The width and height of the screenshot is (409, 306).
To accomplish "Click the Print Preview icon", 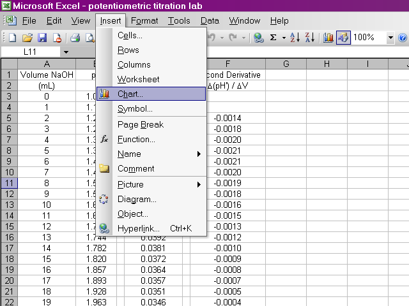I will 90,38.
